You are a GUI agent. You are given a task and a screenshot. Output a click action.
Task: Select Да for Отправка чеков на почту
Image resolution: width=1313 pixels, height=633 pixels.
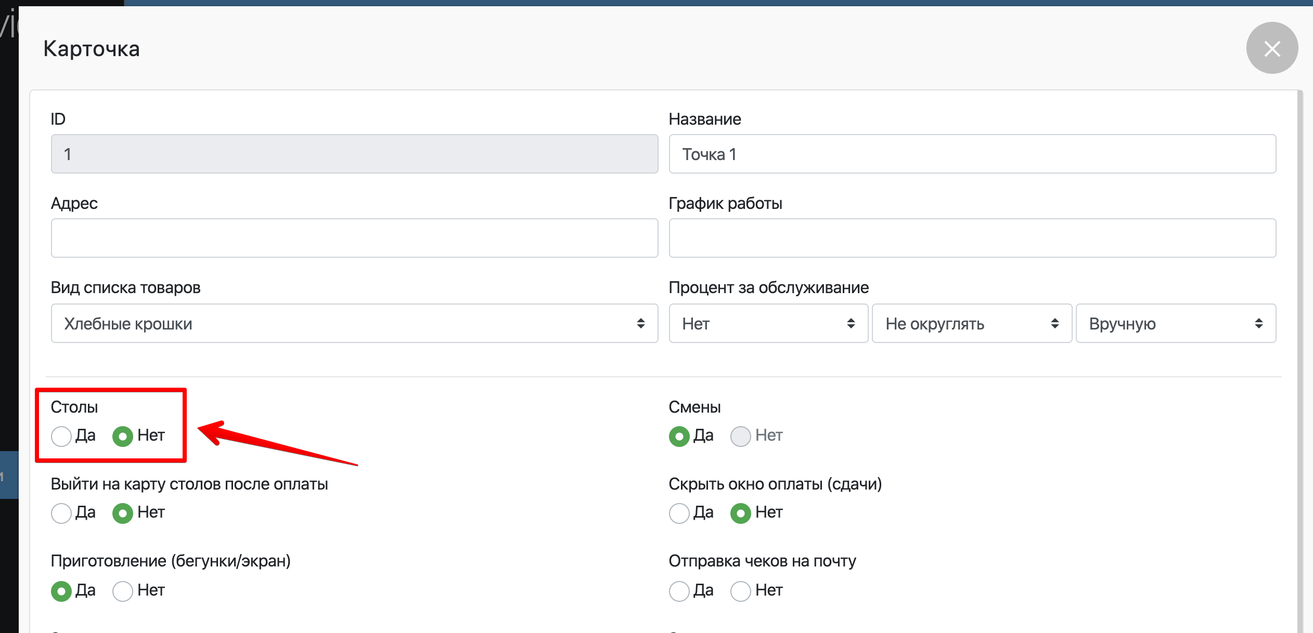pyautogui.click(x=679, y=591)
